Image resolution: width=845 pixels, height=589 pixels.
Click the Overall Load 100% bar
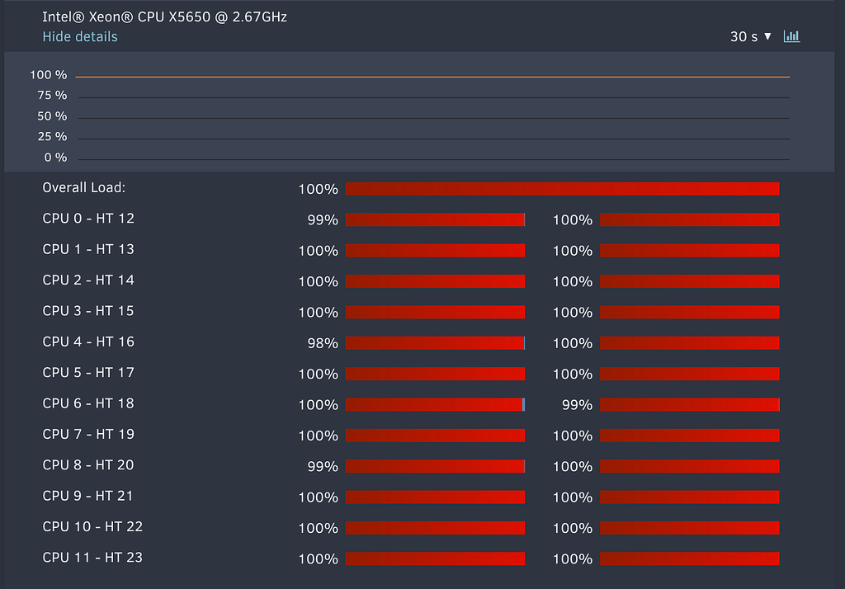click(562, 189)
